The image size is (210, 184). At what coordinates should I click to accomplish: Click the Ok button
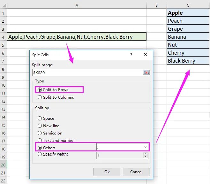(107, 172)
